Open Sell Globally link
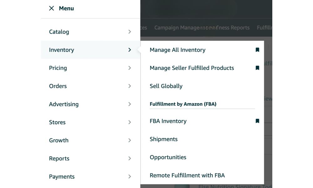The image size is (313, 188). click(166, 86)
